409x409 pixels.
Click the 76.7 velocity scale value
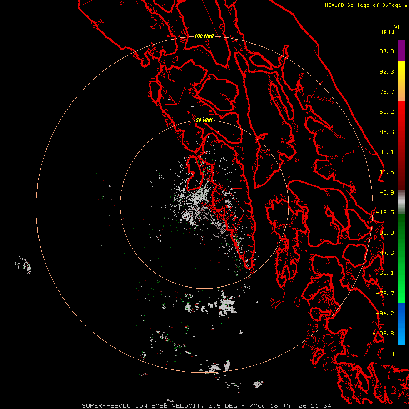(387, 91)
